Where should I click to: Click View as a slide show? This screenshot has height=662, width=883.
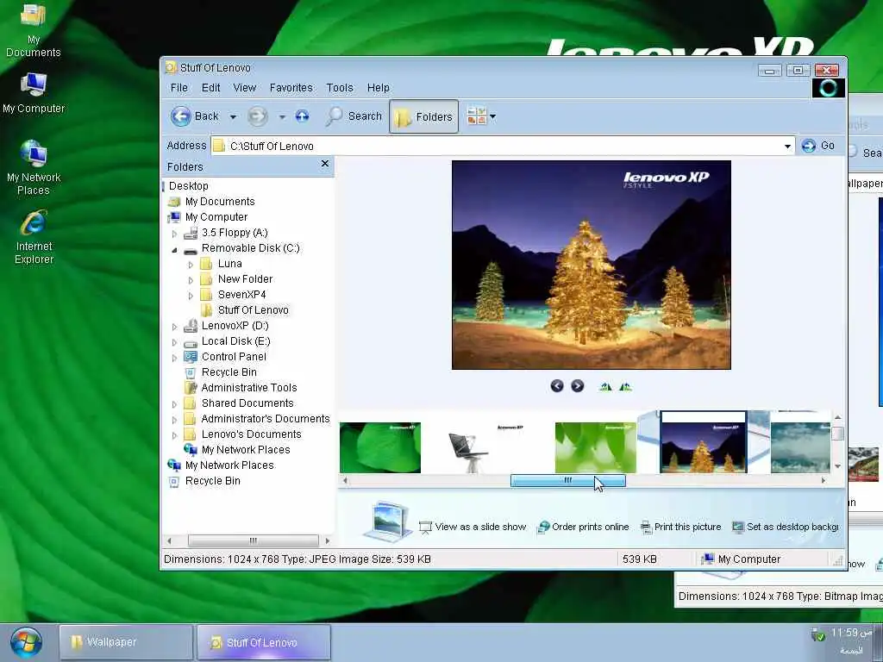pos(473,527)
